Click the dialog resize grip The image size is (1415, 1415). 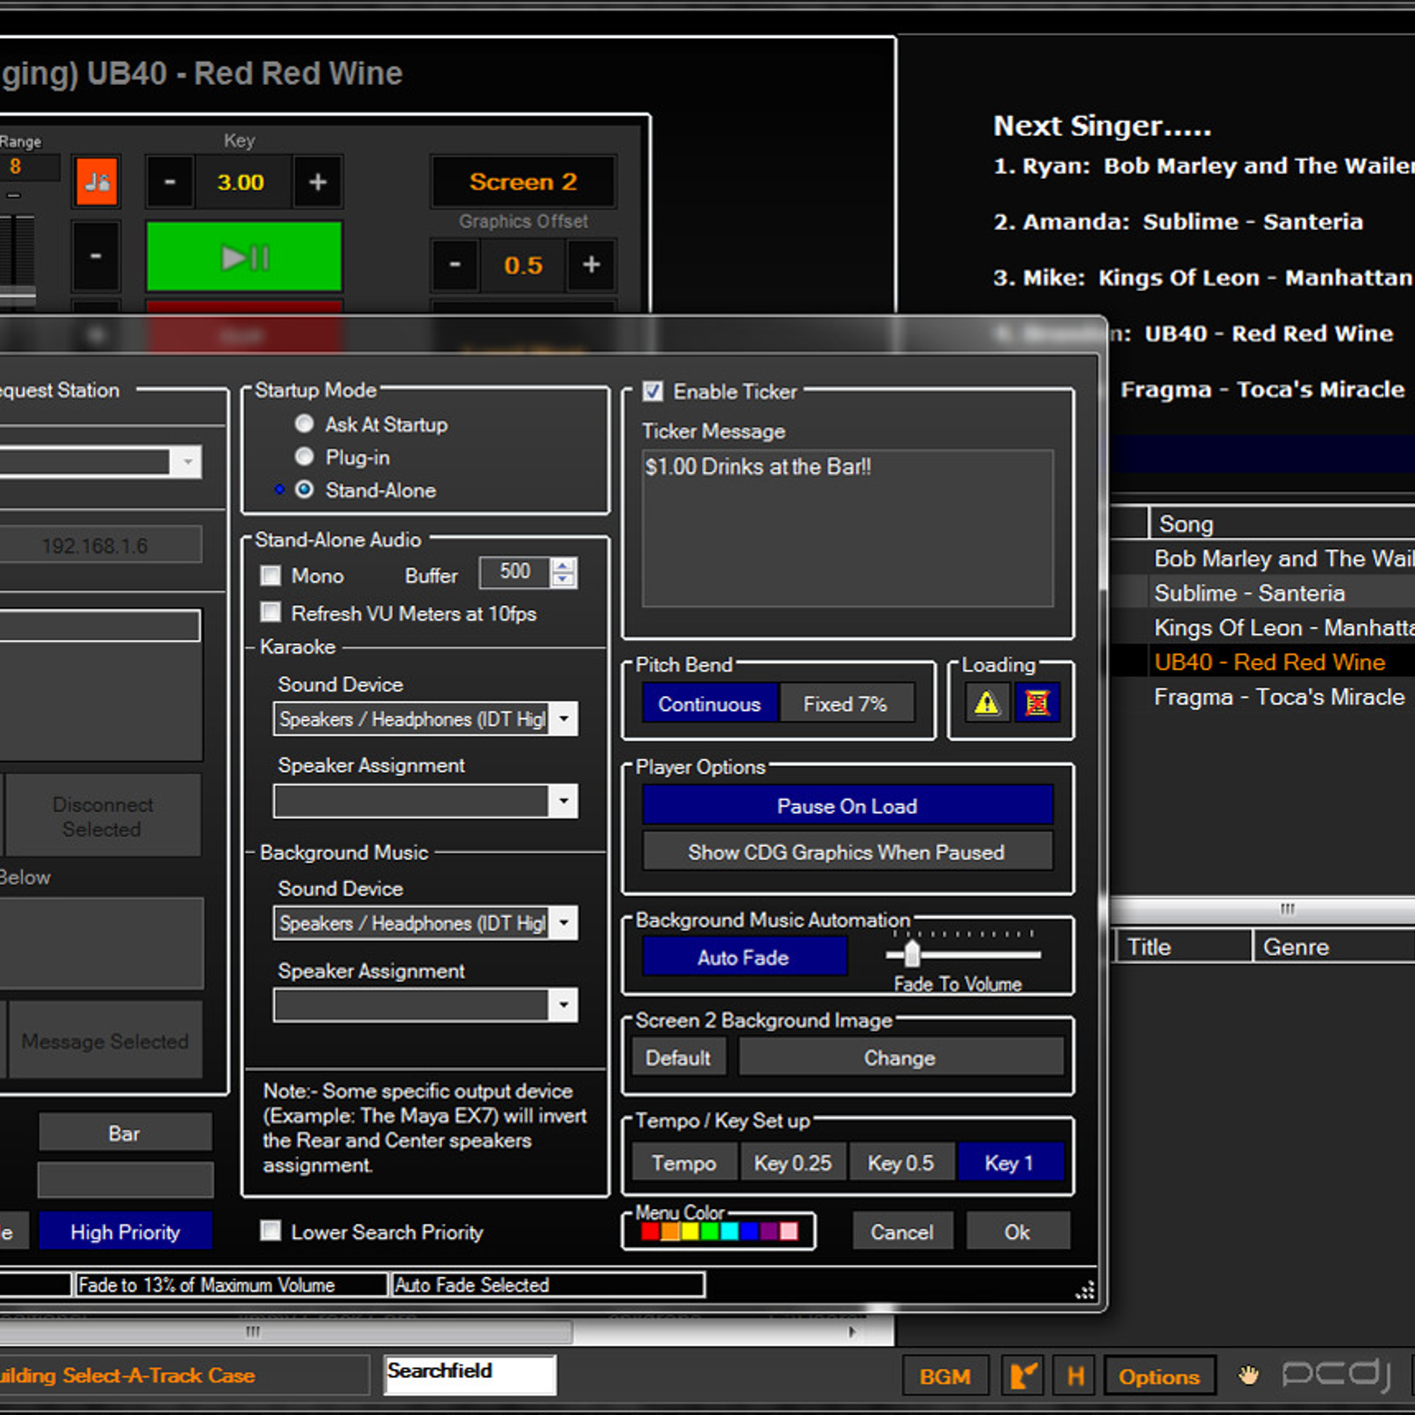pyautogui.click(x=1085, y=1289)
